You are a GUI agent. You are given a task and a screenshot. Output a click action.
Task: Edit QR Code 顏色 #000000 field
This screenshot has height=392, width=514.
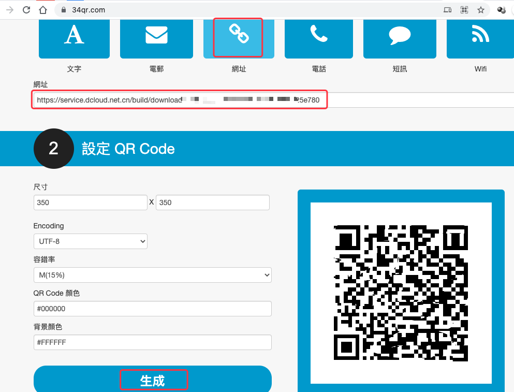click(x=152, y=309)
